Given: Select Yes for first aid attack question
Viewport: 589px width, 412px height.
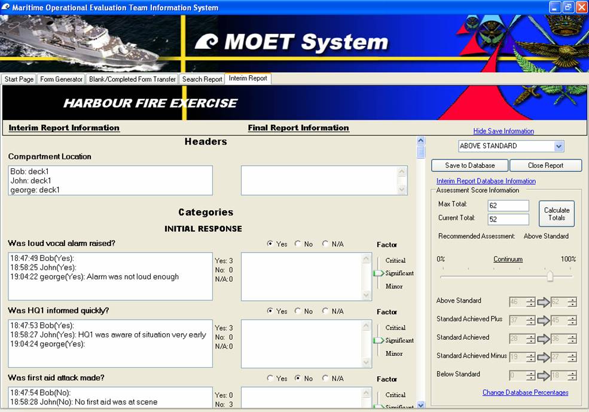Looking at the screenshot, I should coord(270,379).
